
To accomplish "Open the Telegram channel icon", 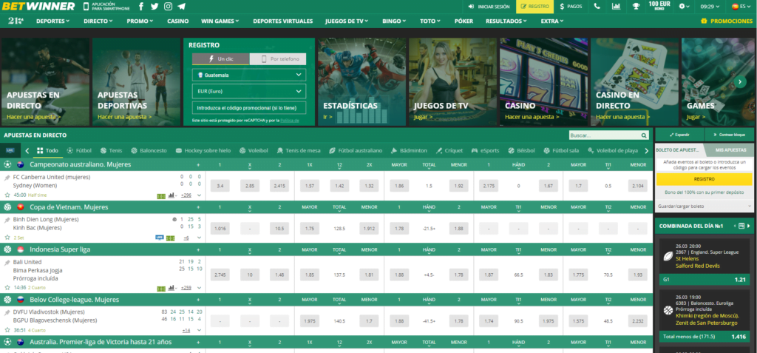I will (181, 7).
